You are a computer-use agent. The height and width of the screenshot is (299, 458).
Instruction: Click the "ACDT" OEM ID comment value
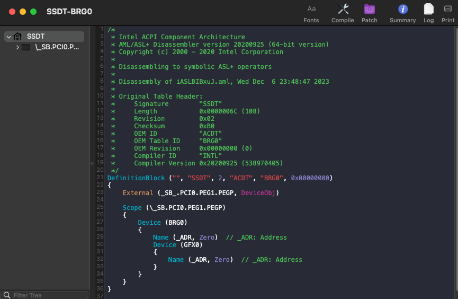pyautogui.click(x=211, y=134)
